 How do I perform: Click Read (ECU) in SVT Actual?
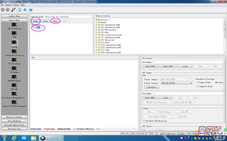(x=168, y=66)
